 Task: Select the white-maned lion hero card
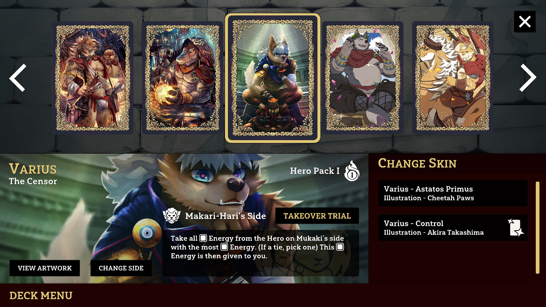[x=453, y=78]
